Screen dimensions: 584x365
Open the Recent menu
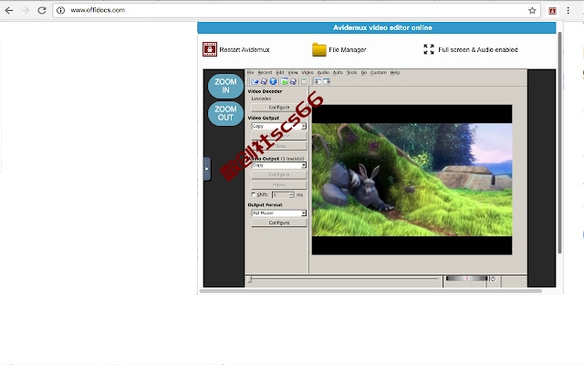pyautogui.click(x=265, y=73)
